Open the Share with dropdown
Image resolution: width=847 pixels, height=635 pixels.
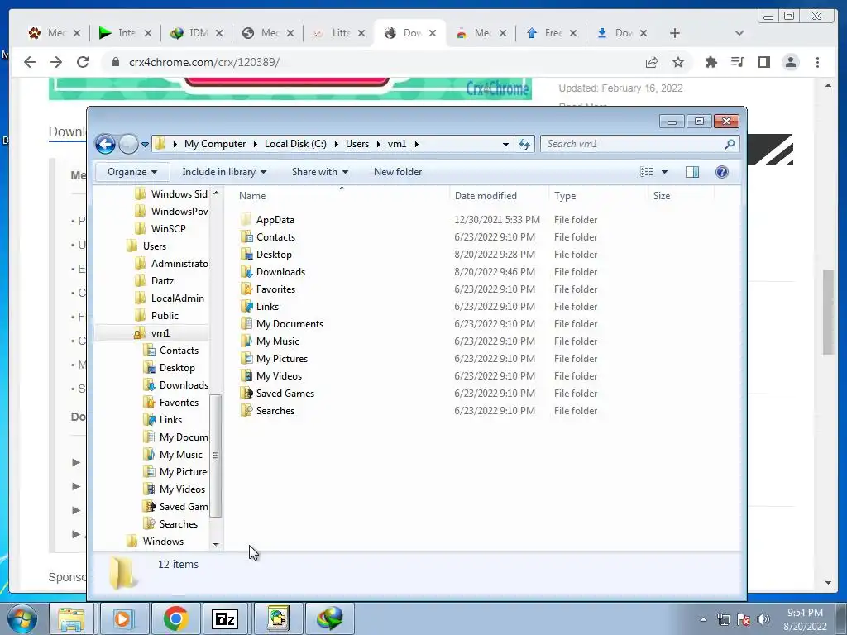click(320, 172)
